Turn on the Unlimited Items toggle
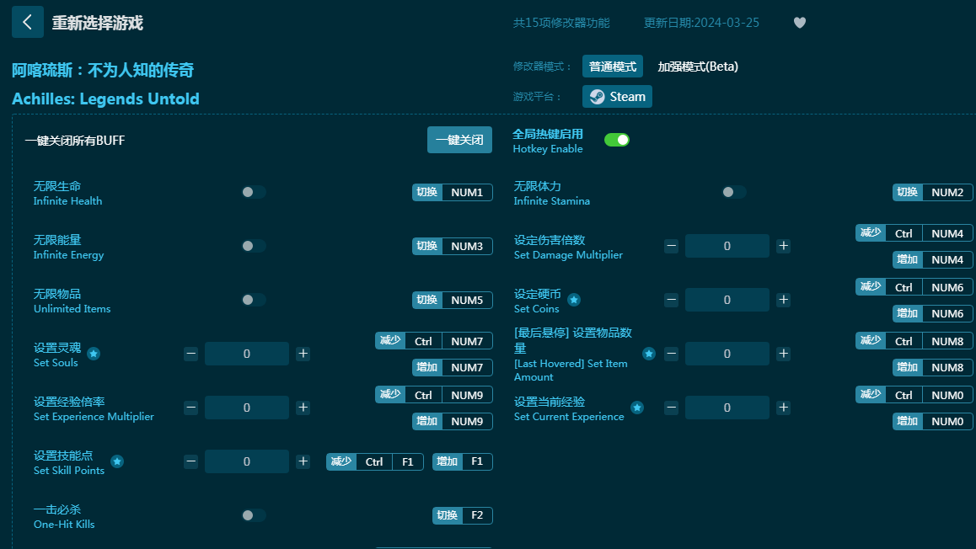This screenshot has width=976, height=549. (x=254, y=300)
